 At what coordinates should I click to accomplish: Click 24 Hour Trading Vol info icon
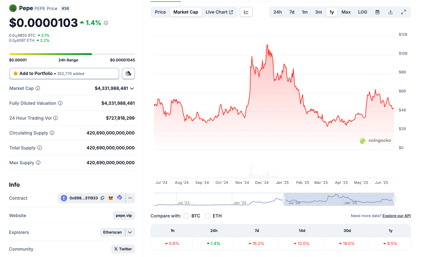click(55, 118)
